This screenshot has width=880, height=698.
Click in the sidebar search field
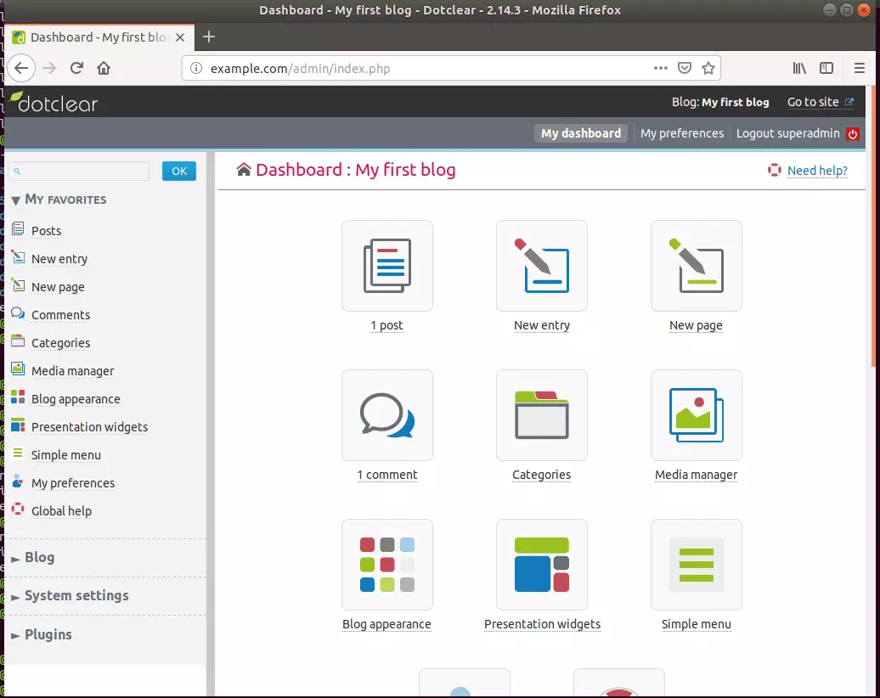click(x=79, y=172)
